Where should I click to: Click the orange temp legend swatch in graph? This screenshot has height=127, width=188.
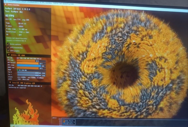[64, 120]
